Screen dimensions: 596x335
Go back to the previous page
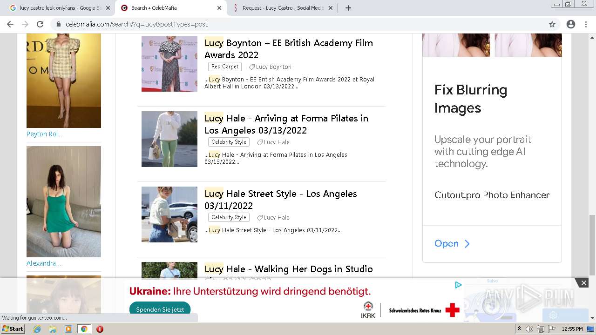[x=10, y=24]
